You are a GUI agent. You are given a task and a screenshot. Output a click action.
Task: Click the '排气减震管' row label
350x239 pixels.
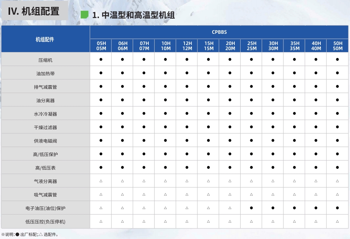(x=45, y=87)
